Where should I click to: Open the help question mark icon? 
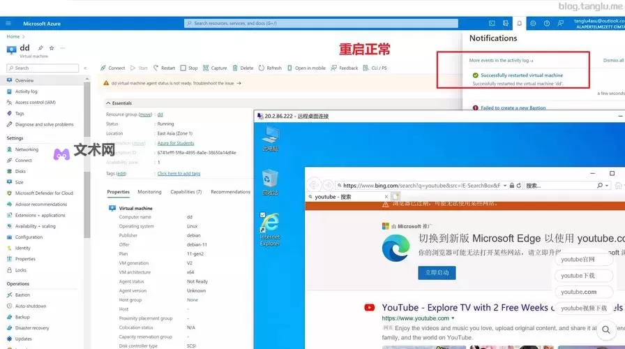tap(547, 24)
